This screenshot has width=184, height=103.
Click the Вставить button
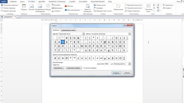(116, 73)
